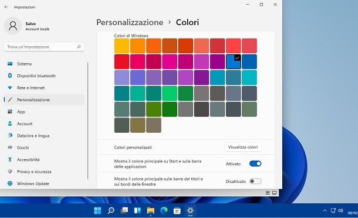Launch File Explorer from taskbar
The image size is (358, 218).
pos(151,210)
